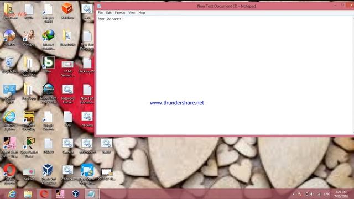Open the volume control in system tray
Screen dimensions: 354x199
(x=312, y=194)
